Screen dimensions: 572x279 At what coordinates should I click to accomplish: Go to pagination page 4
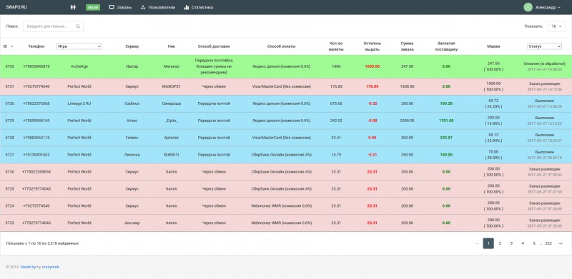tap(523, 243)
